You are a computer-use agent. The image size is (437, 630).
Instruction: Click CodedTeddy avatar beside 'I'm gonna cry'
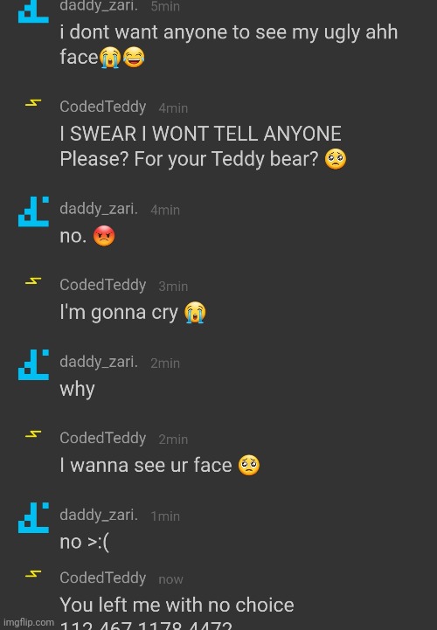[33, 281]
